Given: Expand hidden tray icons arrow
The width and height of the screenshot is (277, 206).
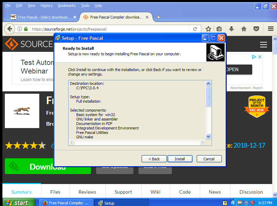Looking at the screenshot, I should (x=234, y=203).
